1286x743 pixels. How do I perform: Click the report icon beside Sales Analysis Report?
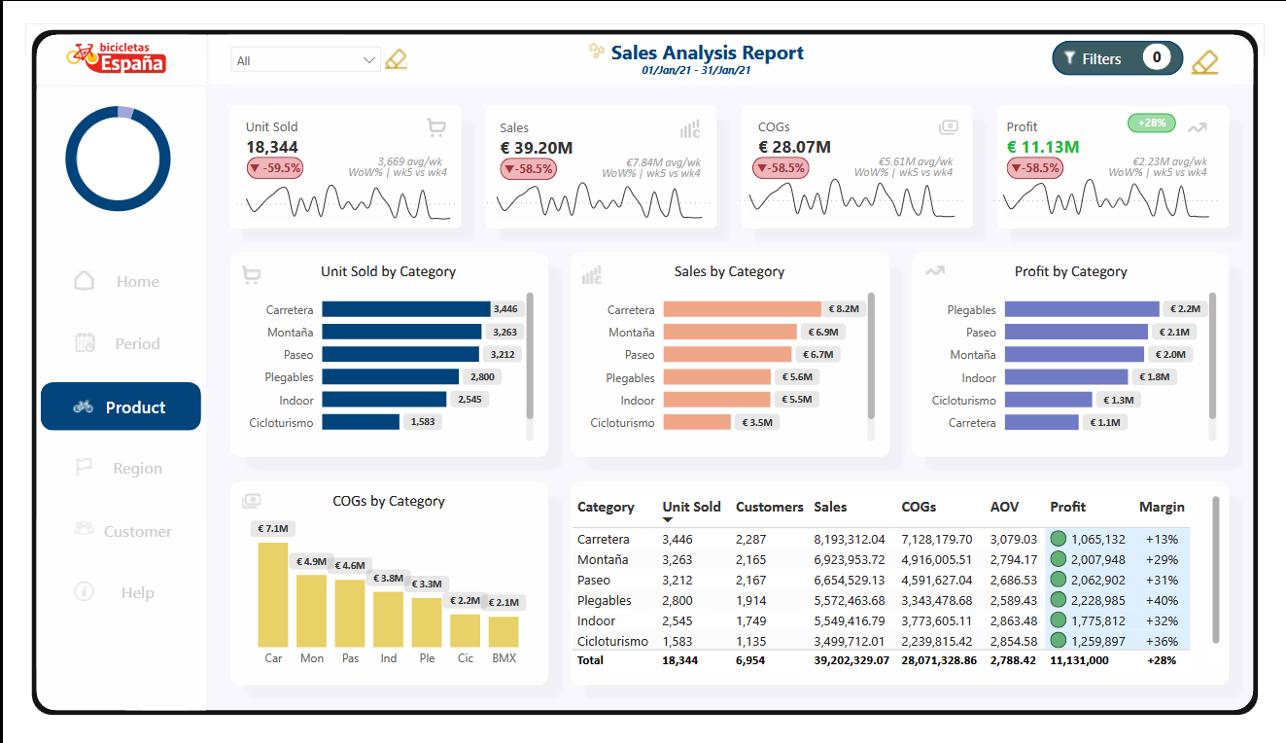point(596,51)
